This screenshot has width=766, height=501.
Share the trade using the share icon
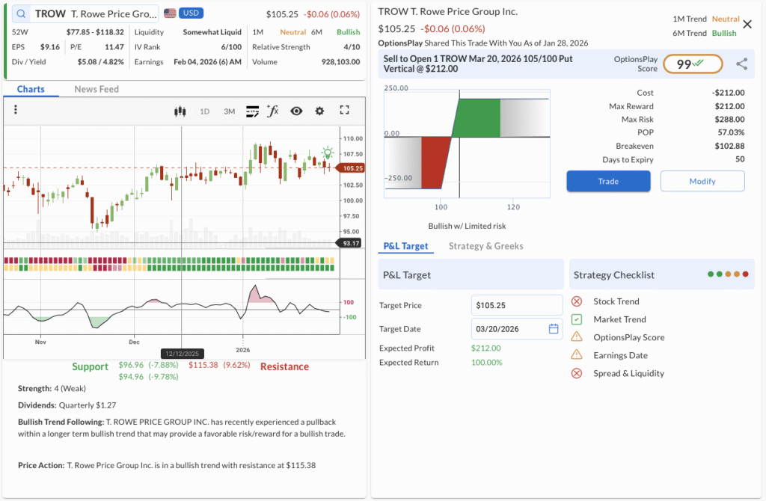(741, 64)
